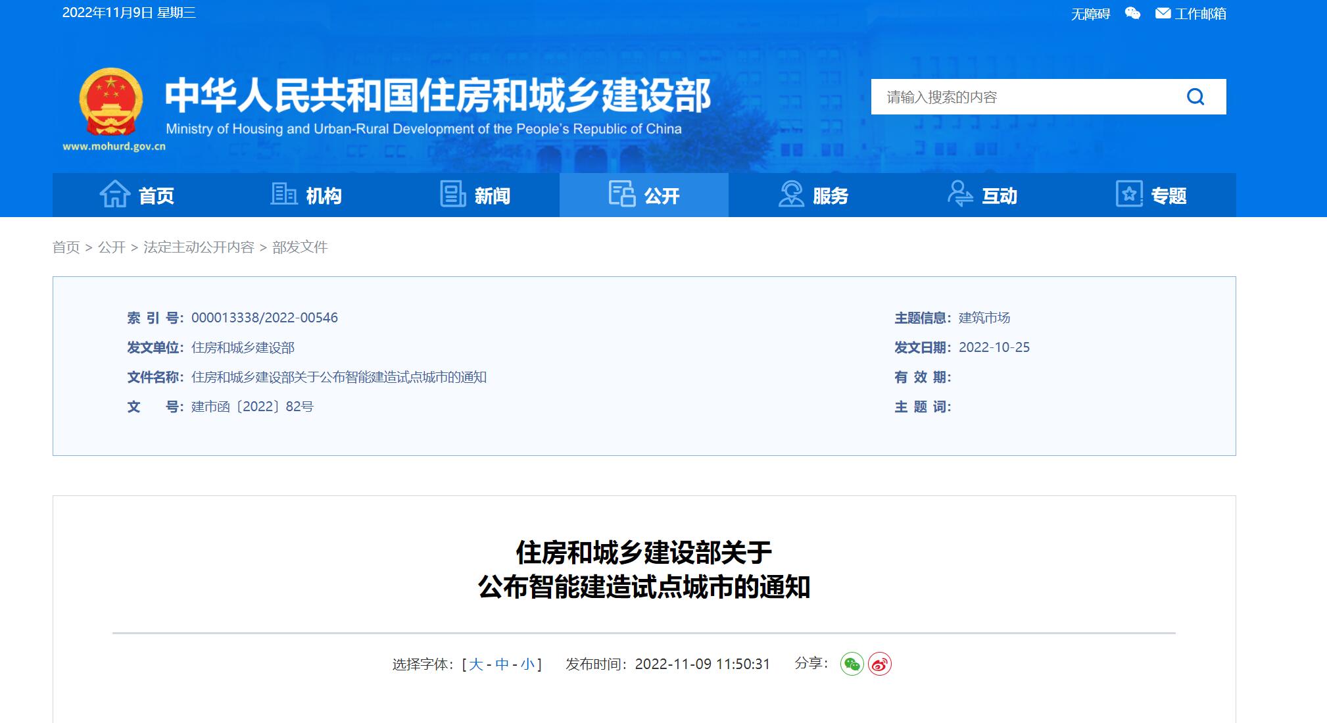This screenshot has width=1327, height=723.
Task: Click the 专题 star icon in the nav bar
Action: tap(1129, 195)
